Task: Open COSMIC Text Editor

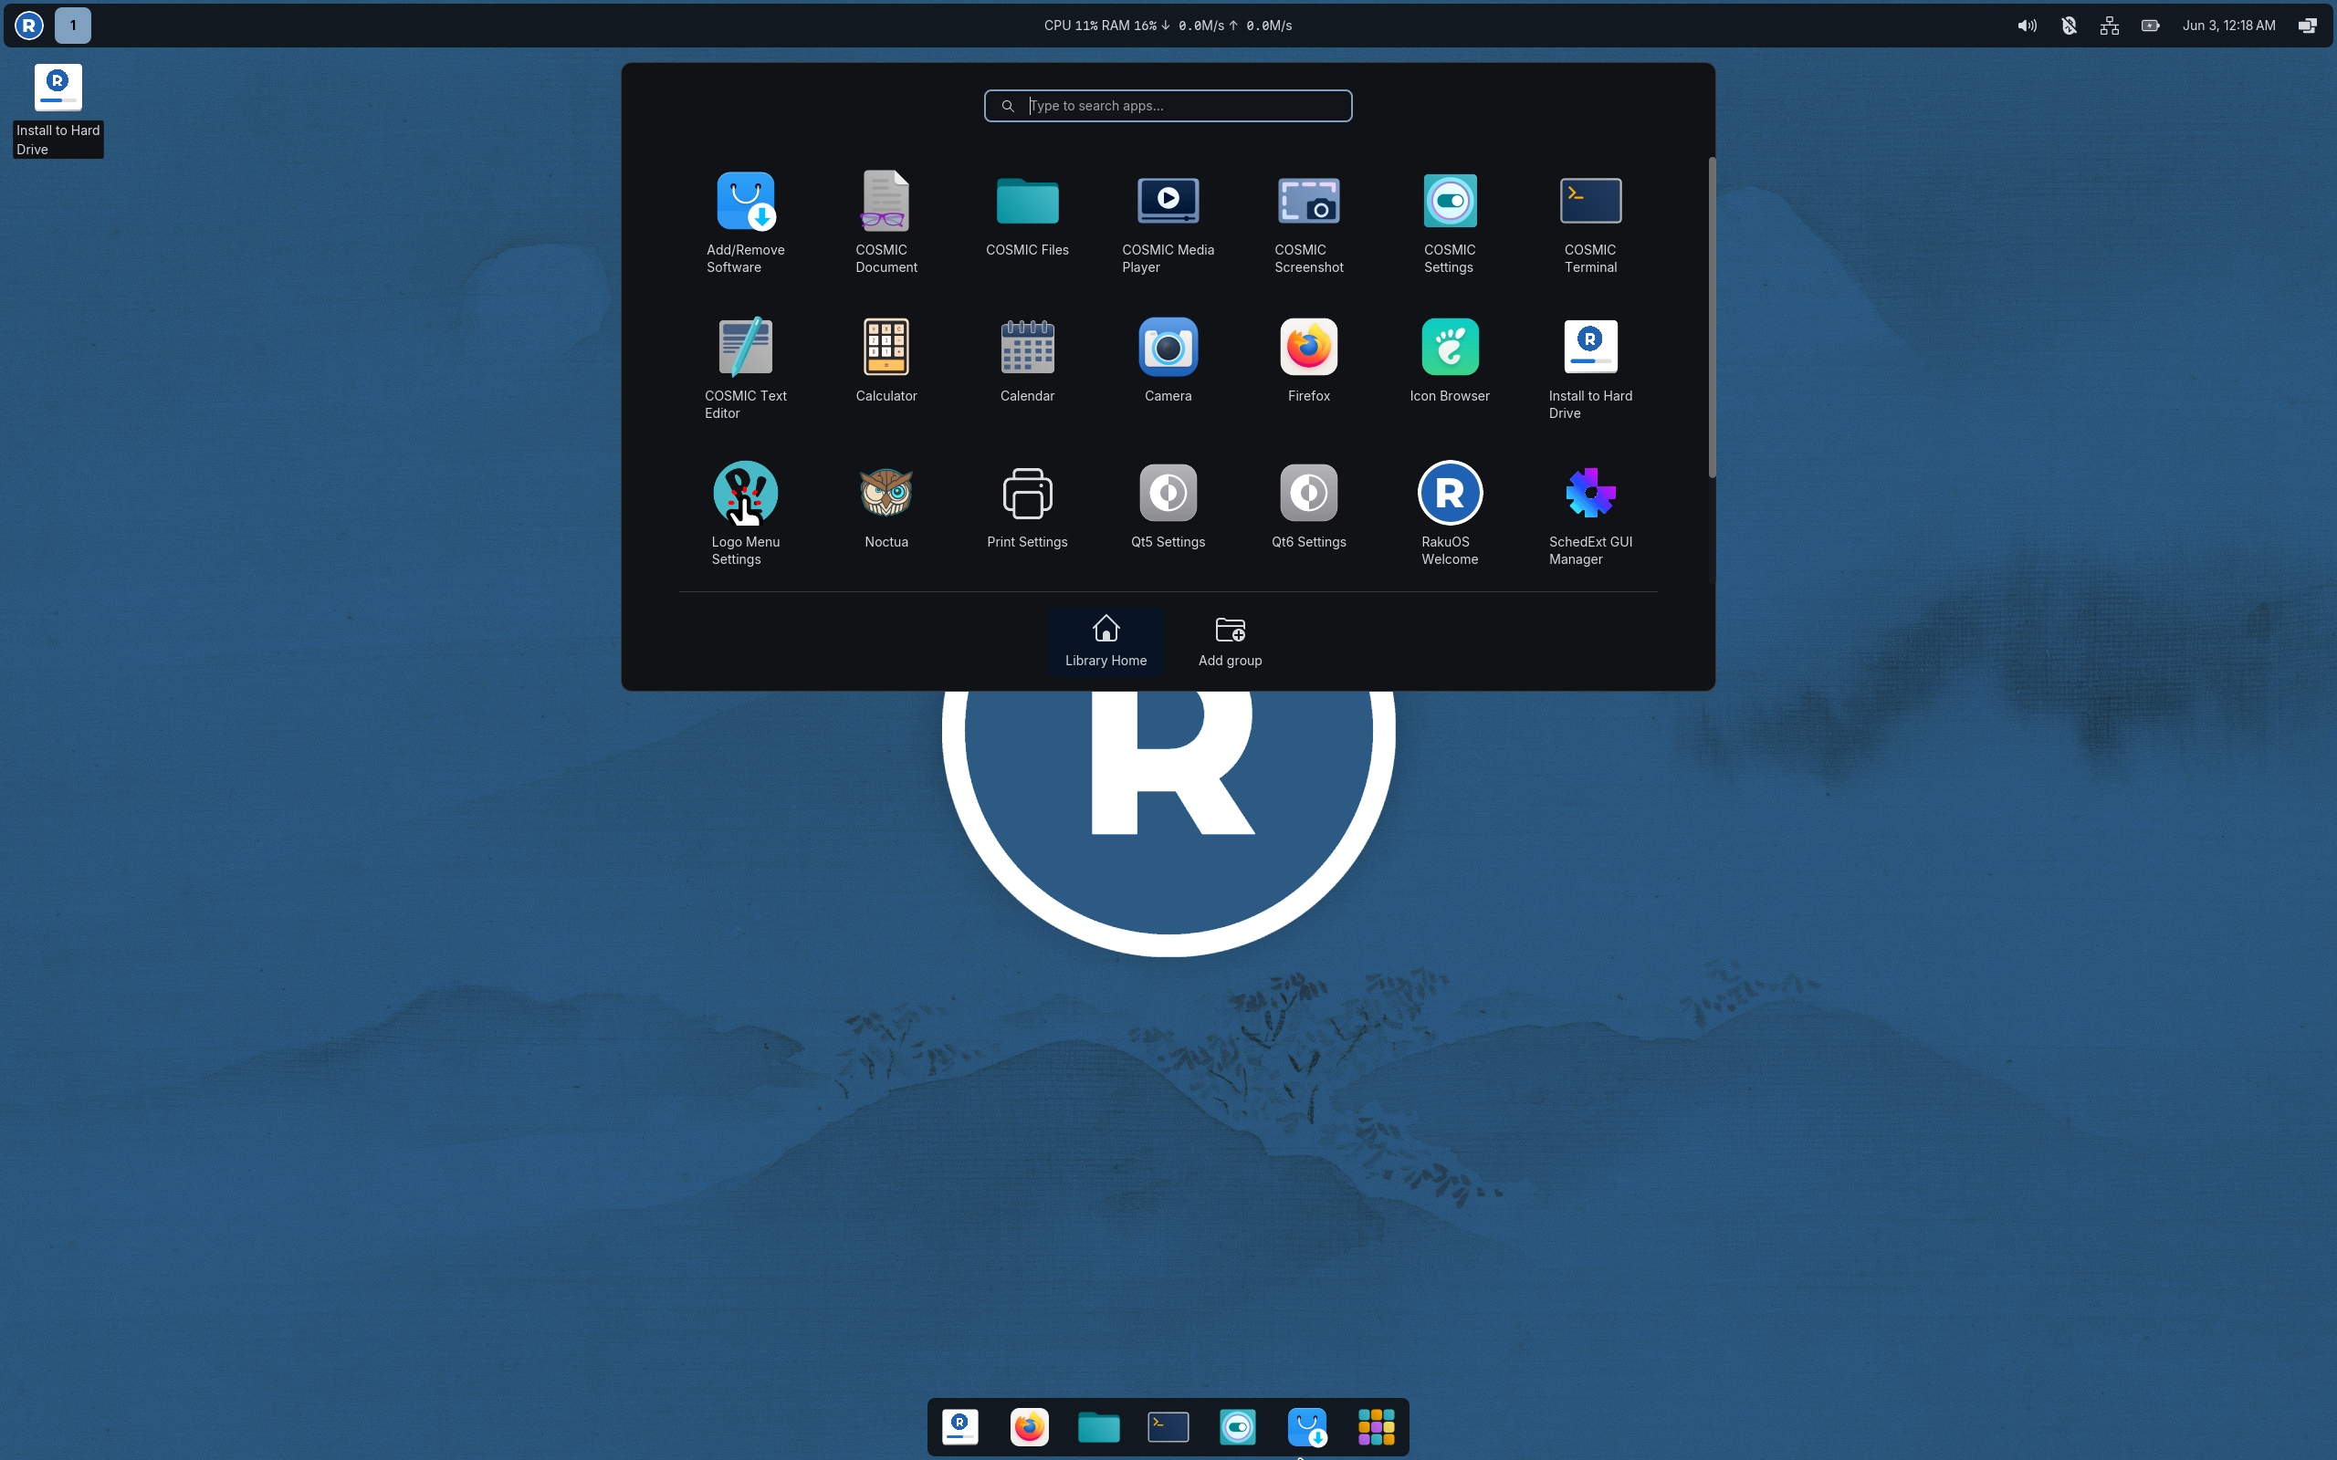Action: [745, 368]
